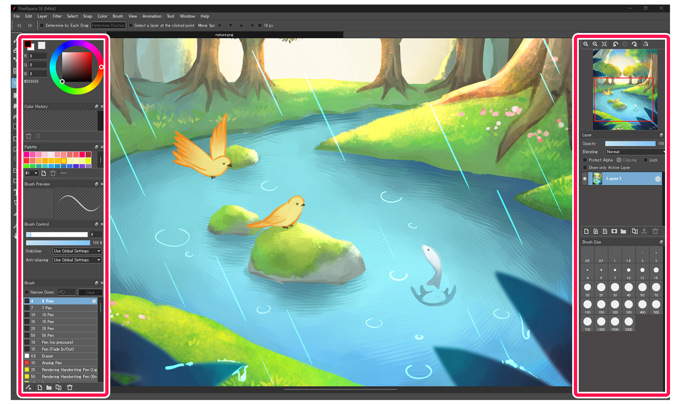
Task: Check the Narrow Down brush option
Action: [x=27, y=292]
